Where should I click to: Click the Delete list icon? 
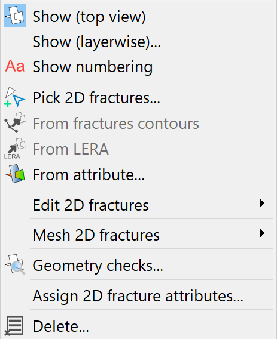click(x=14, y=326)
